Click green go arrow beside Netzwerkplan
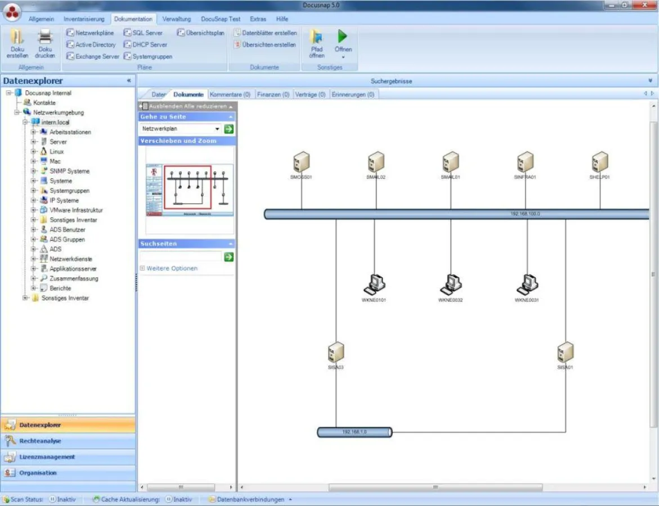 (x=228, y=129)
